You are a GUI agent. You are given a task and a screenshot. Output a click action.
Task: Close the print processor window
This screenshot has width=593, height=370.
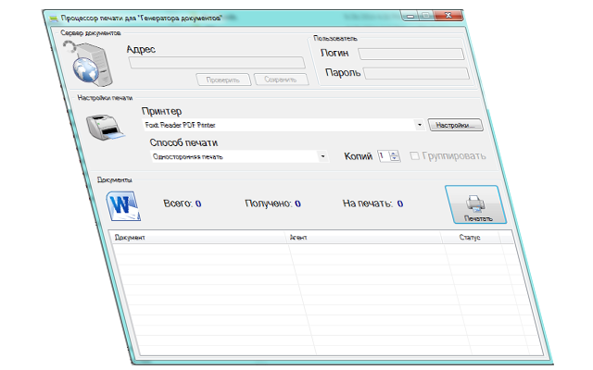point(448,16)
